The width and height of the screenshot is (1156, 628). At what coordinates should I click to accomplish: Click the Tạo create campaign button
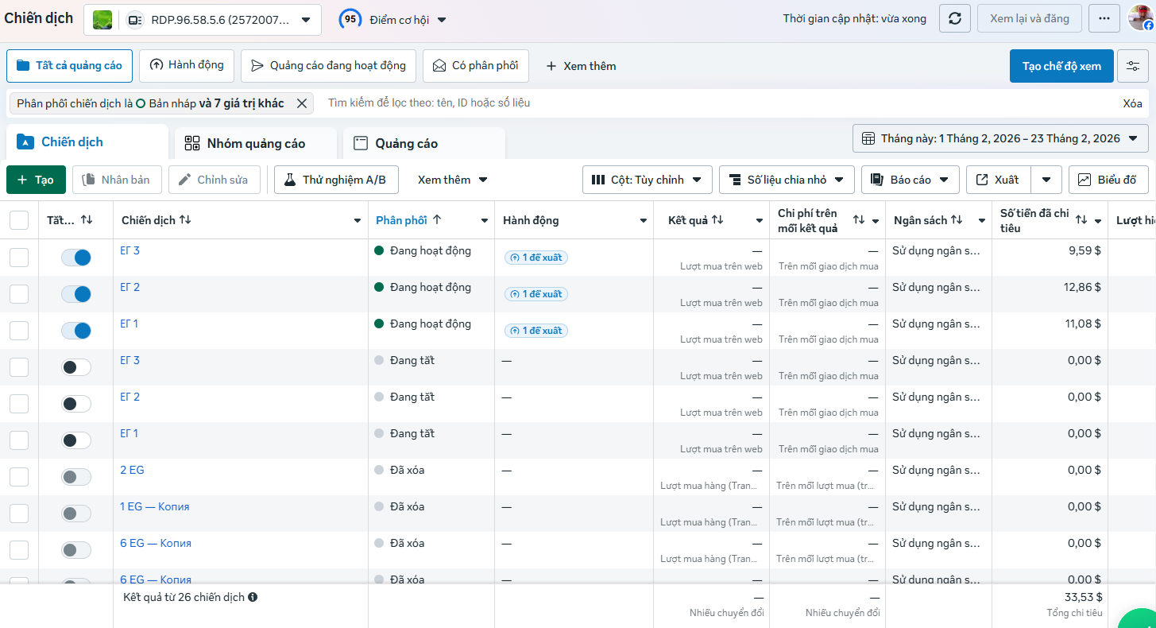(36, 180)
